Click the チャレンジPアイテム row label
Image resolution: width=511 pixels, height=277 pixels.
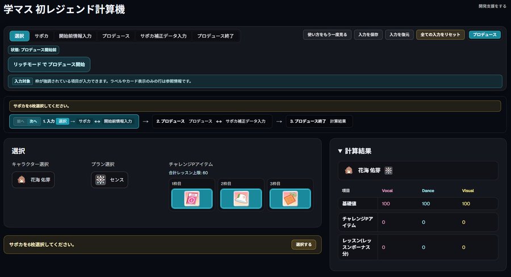click(x=358, y=222)
